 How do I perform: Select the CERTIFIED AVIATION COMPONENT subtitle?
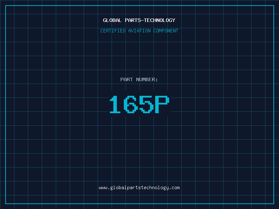pyautogui.click(x=139, y=31)
